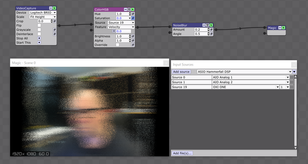The image size is (308, 164).
Task: Toggle the Grayscale checkbox
Action: pyautogui.click(x=39, y=30)
